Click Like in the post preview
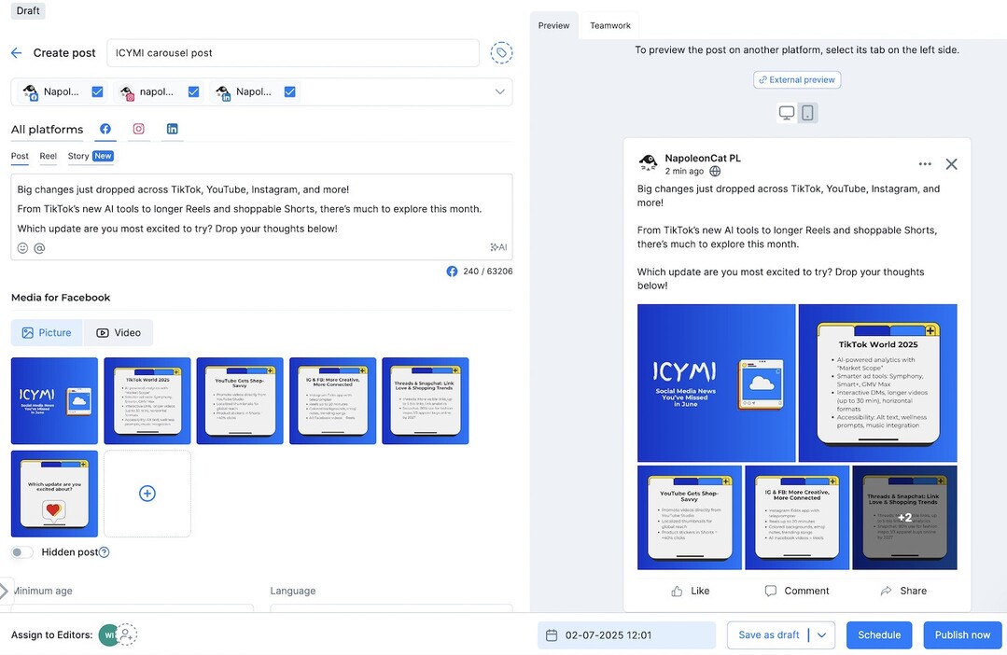The height and width of the screenshot is (655, 1007). [x=691, y=591]
